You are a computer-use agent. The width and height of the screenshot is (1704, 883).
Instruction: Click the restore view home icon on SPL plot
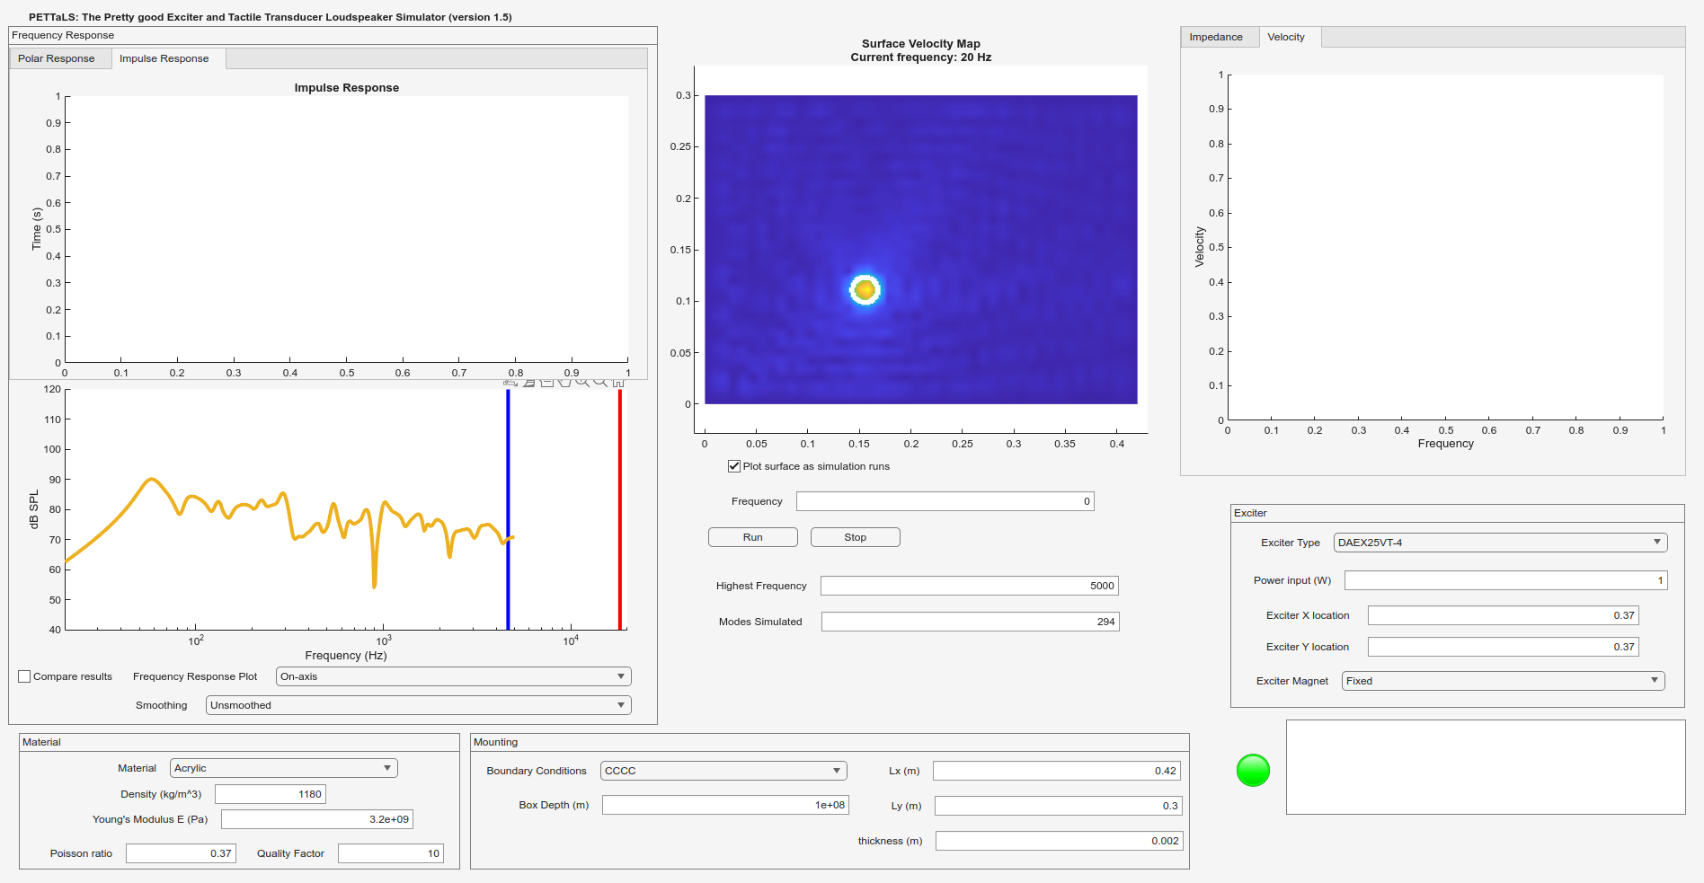tap(618, 383)
